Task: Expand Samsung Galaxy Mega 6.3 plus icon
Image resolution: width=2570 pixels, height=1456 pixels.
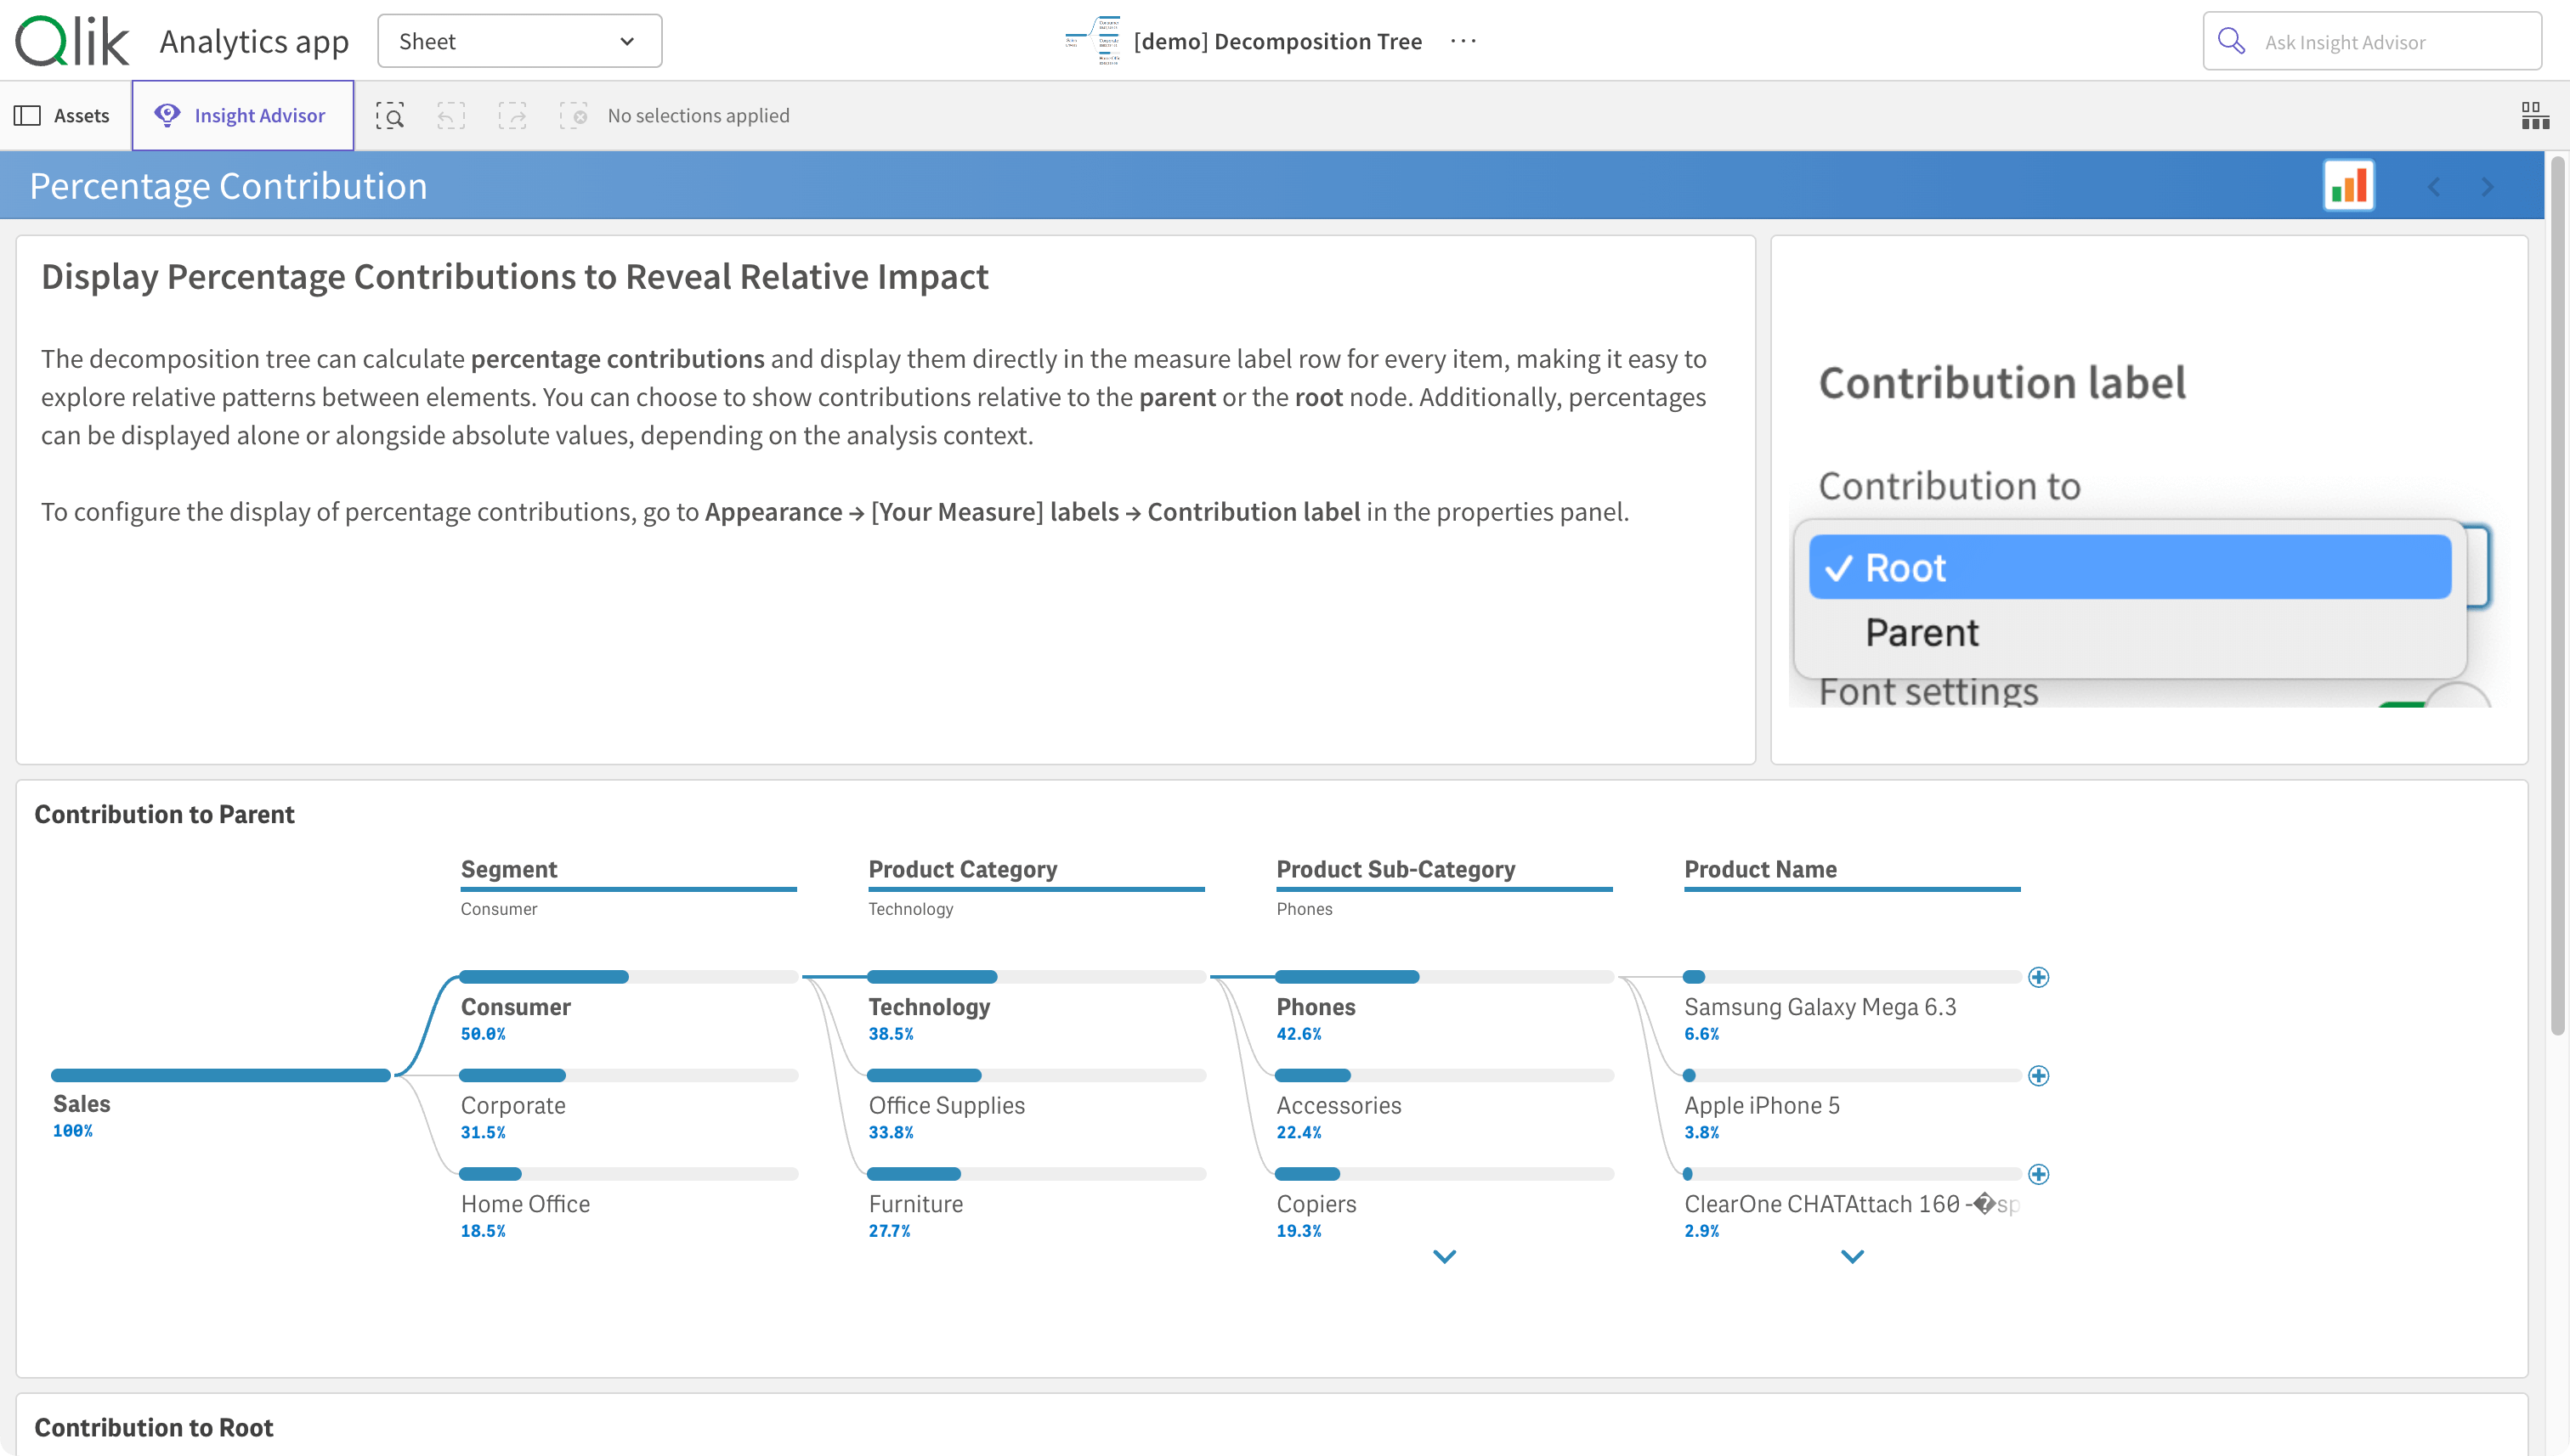Action: (x=2038, y=977)
